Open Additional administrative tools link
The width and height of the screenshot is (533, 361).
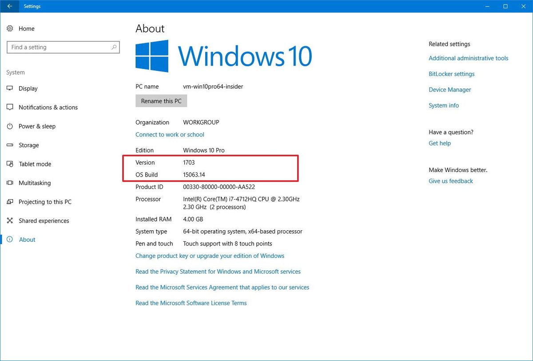469,58
